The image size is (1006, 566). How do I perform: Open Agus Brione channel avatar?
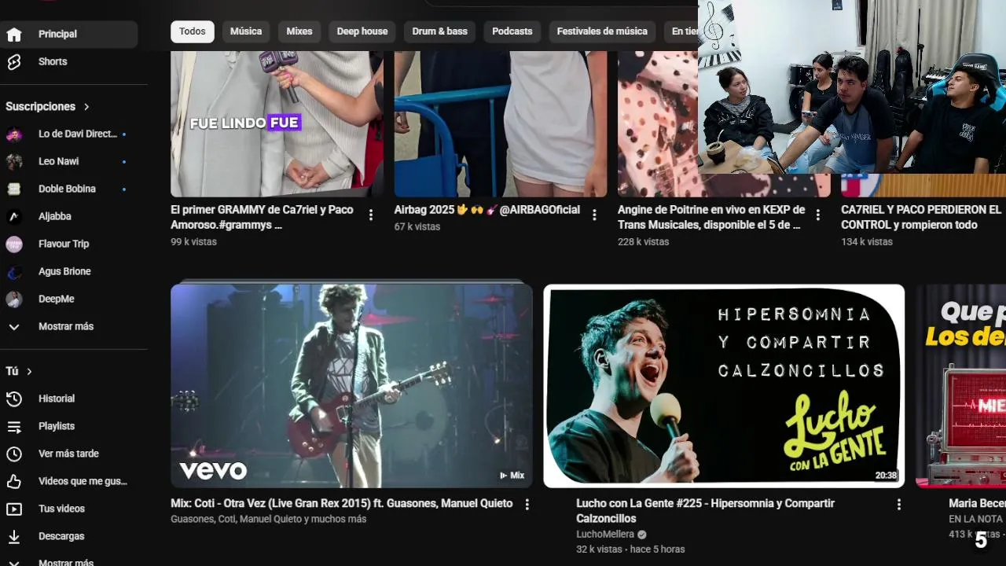click(x=14, y=272)
